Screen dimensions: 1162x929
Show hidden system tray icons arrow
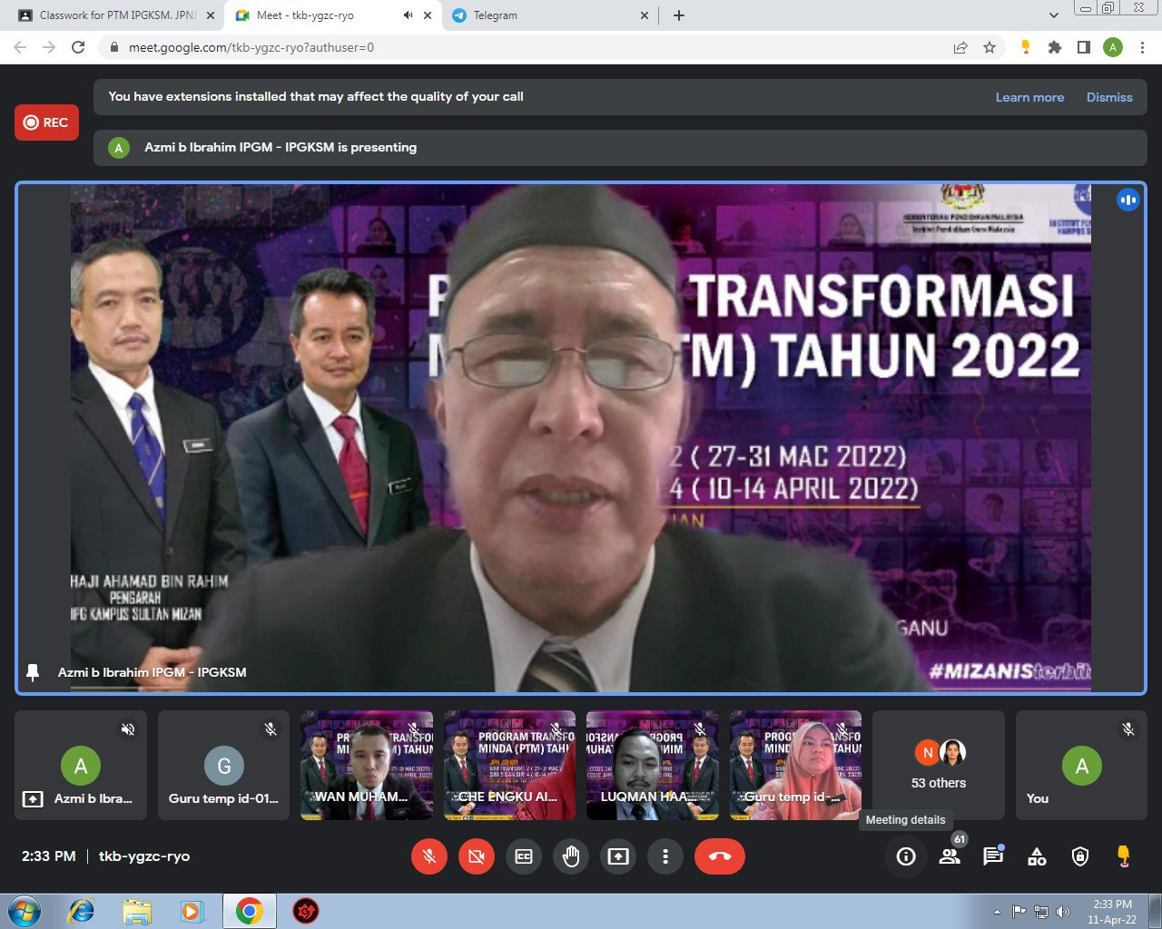(998, 912)
